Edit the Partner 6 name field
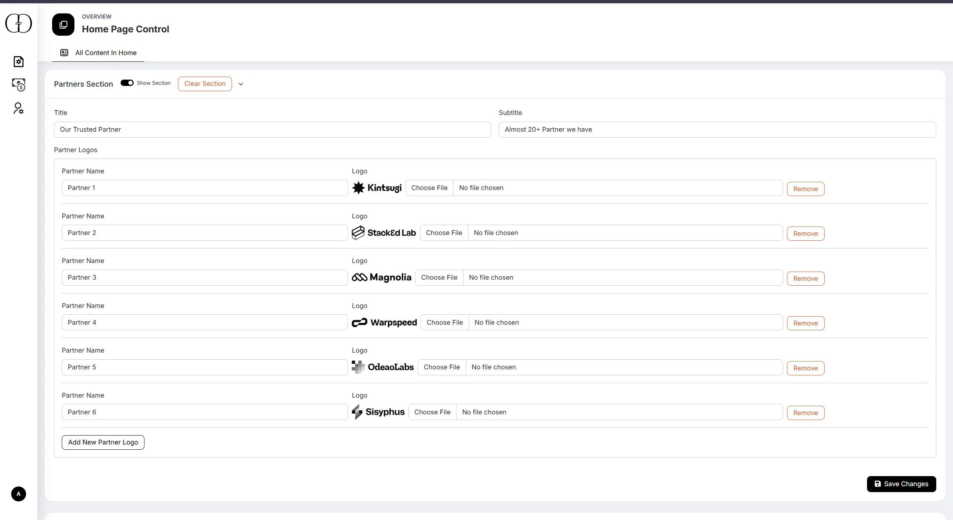953x520 pixels. coord(205,412)
